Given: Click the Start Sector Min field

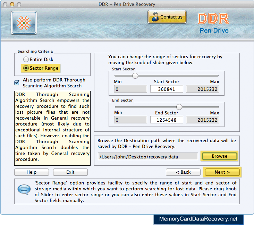Looking at the screenshot, I should point(130,89).
